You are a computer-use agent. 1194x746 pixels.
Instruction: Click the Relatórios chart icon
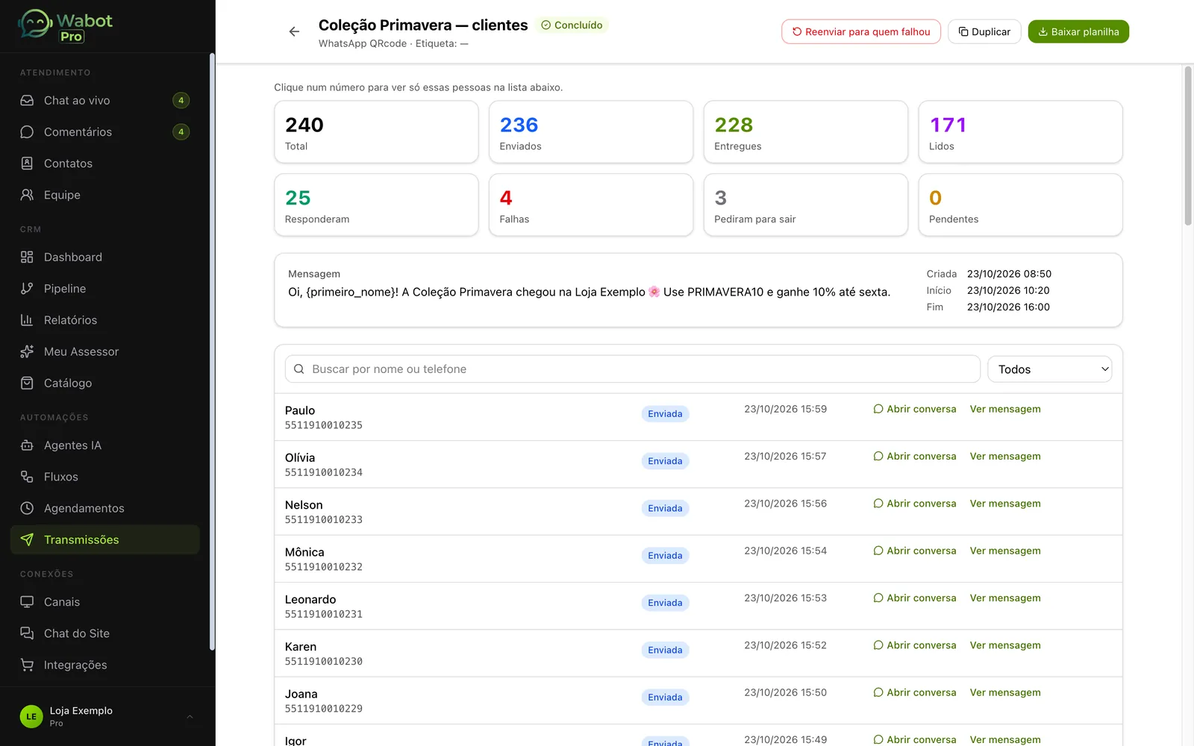point(27,320)
